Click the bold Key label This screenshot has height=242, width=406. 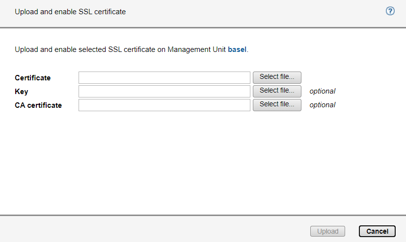pos(22,92)
